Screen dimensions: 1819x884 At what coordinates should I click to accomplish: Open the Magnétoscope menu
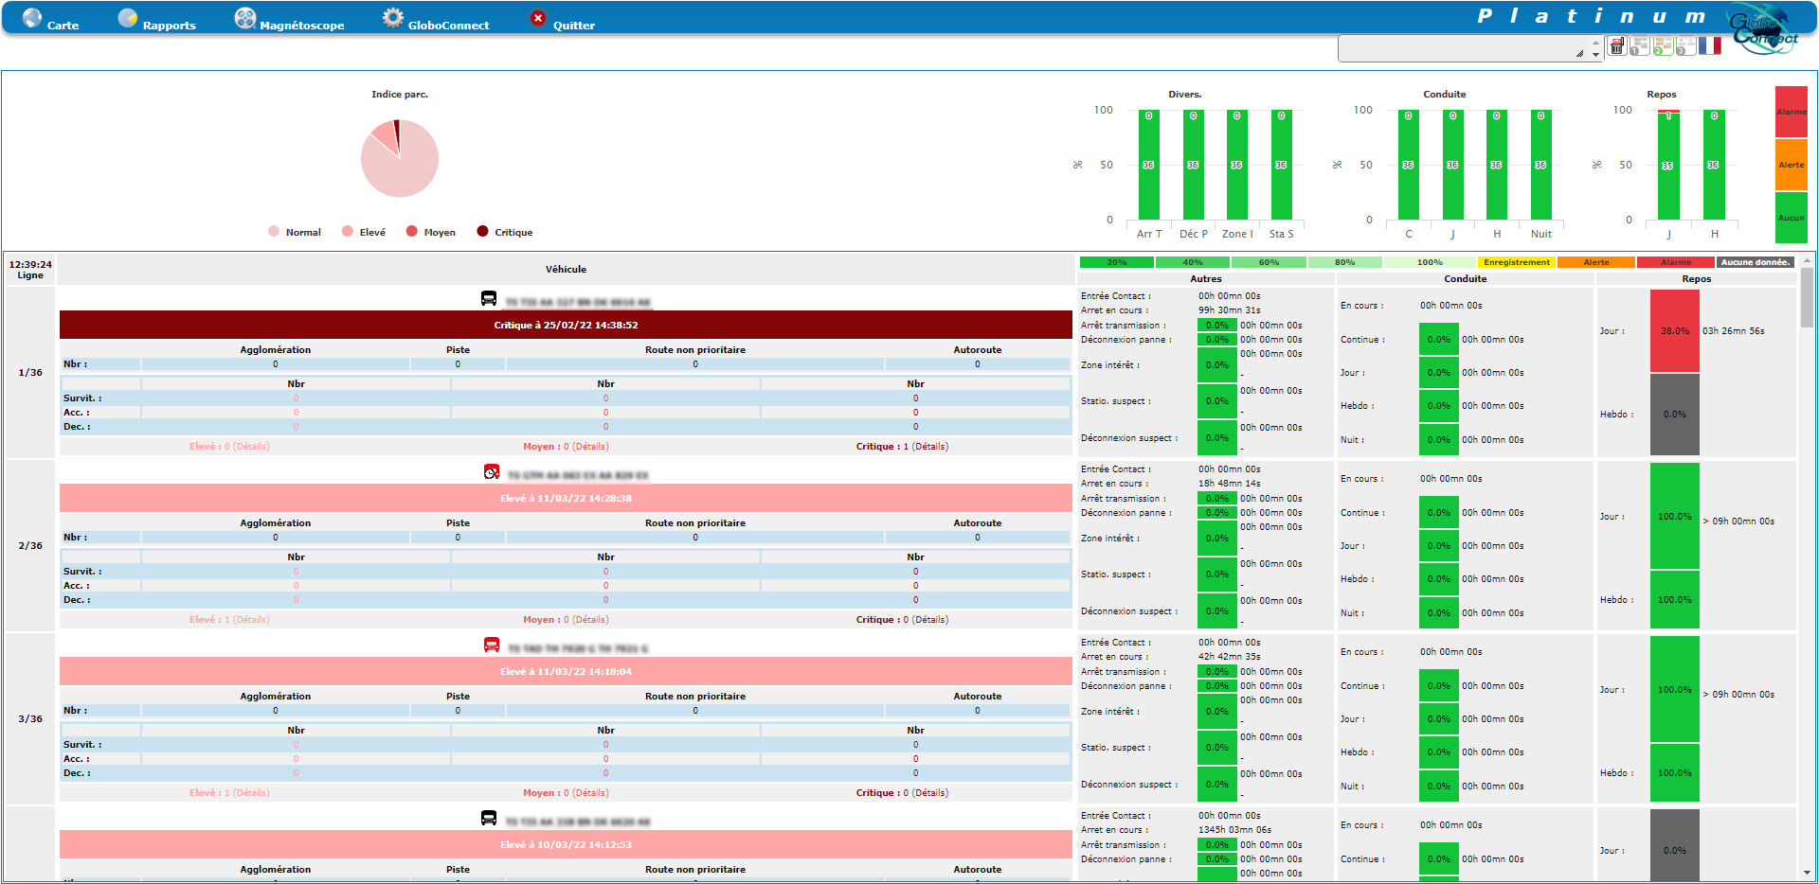(301, 26)
